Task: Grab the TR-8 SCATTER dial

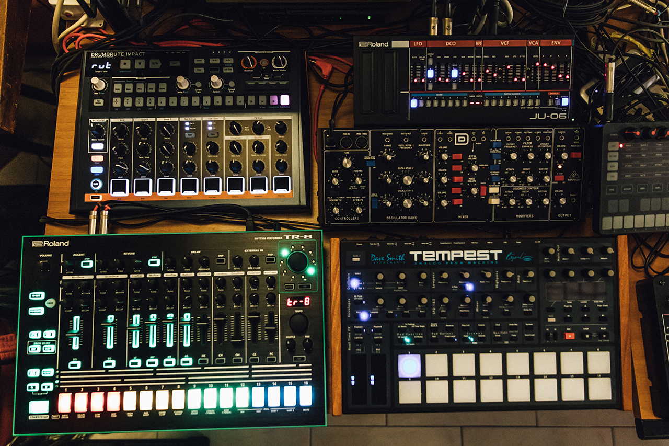Action: click(297, 261)
